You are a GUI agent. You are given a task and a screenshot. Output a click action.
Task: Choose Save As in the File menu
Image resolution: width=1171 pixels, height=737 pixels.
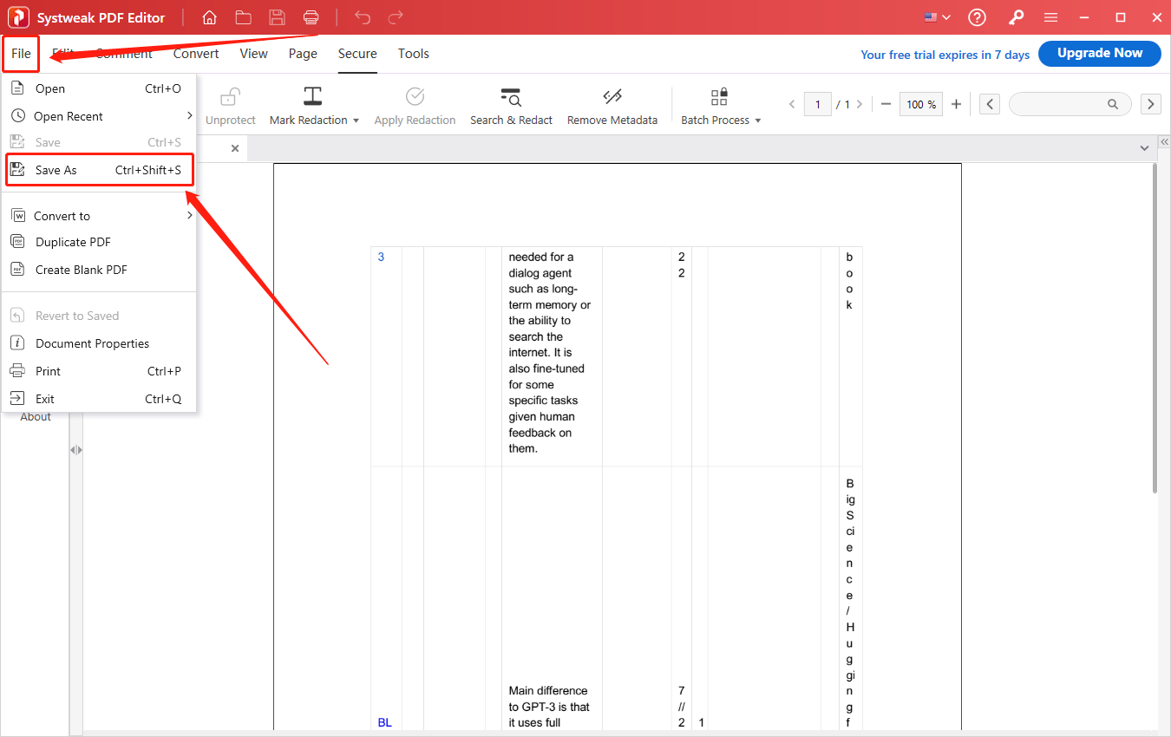100,170
